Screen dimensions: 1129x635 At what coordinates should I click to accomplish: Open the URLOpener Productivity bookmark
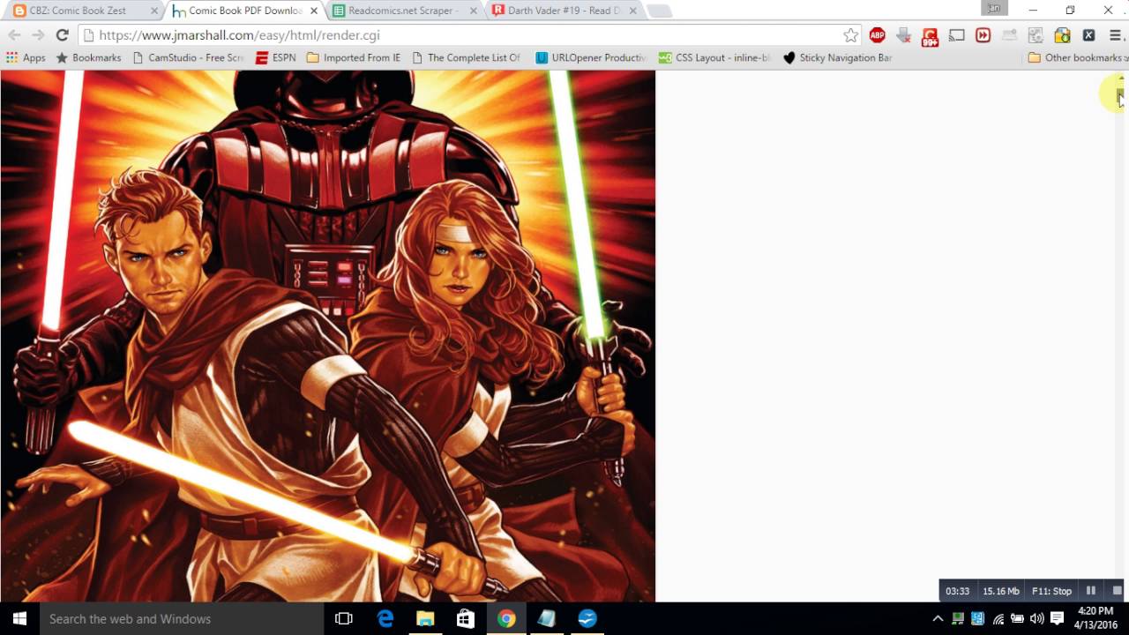point(591,57)
